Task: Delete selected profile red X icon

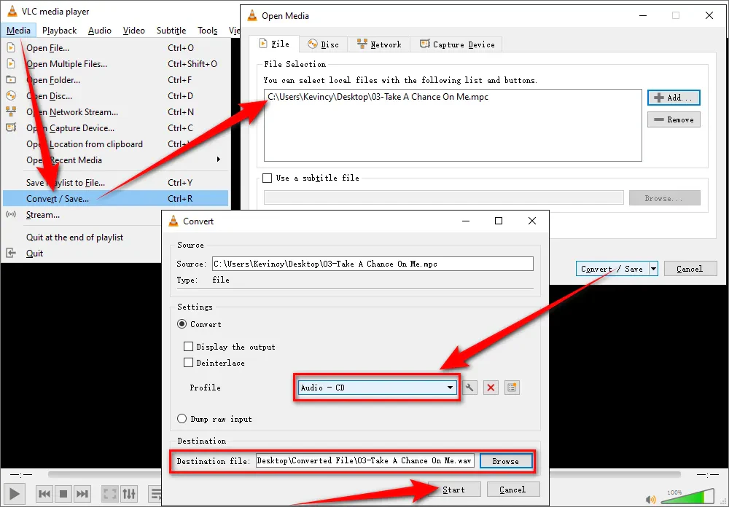Action: pos(491,388)
